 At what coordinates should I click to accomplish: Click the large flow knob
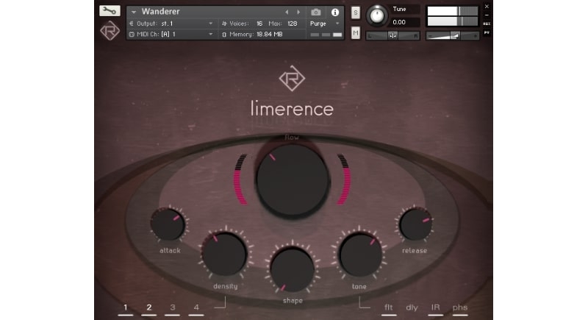(293, 180)
